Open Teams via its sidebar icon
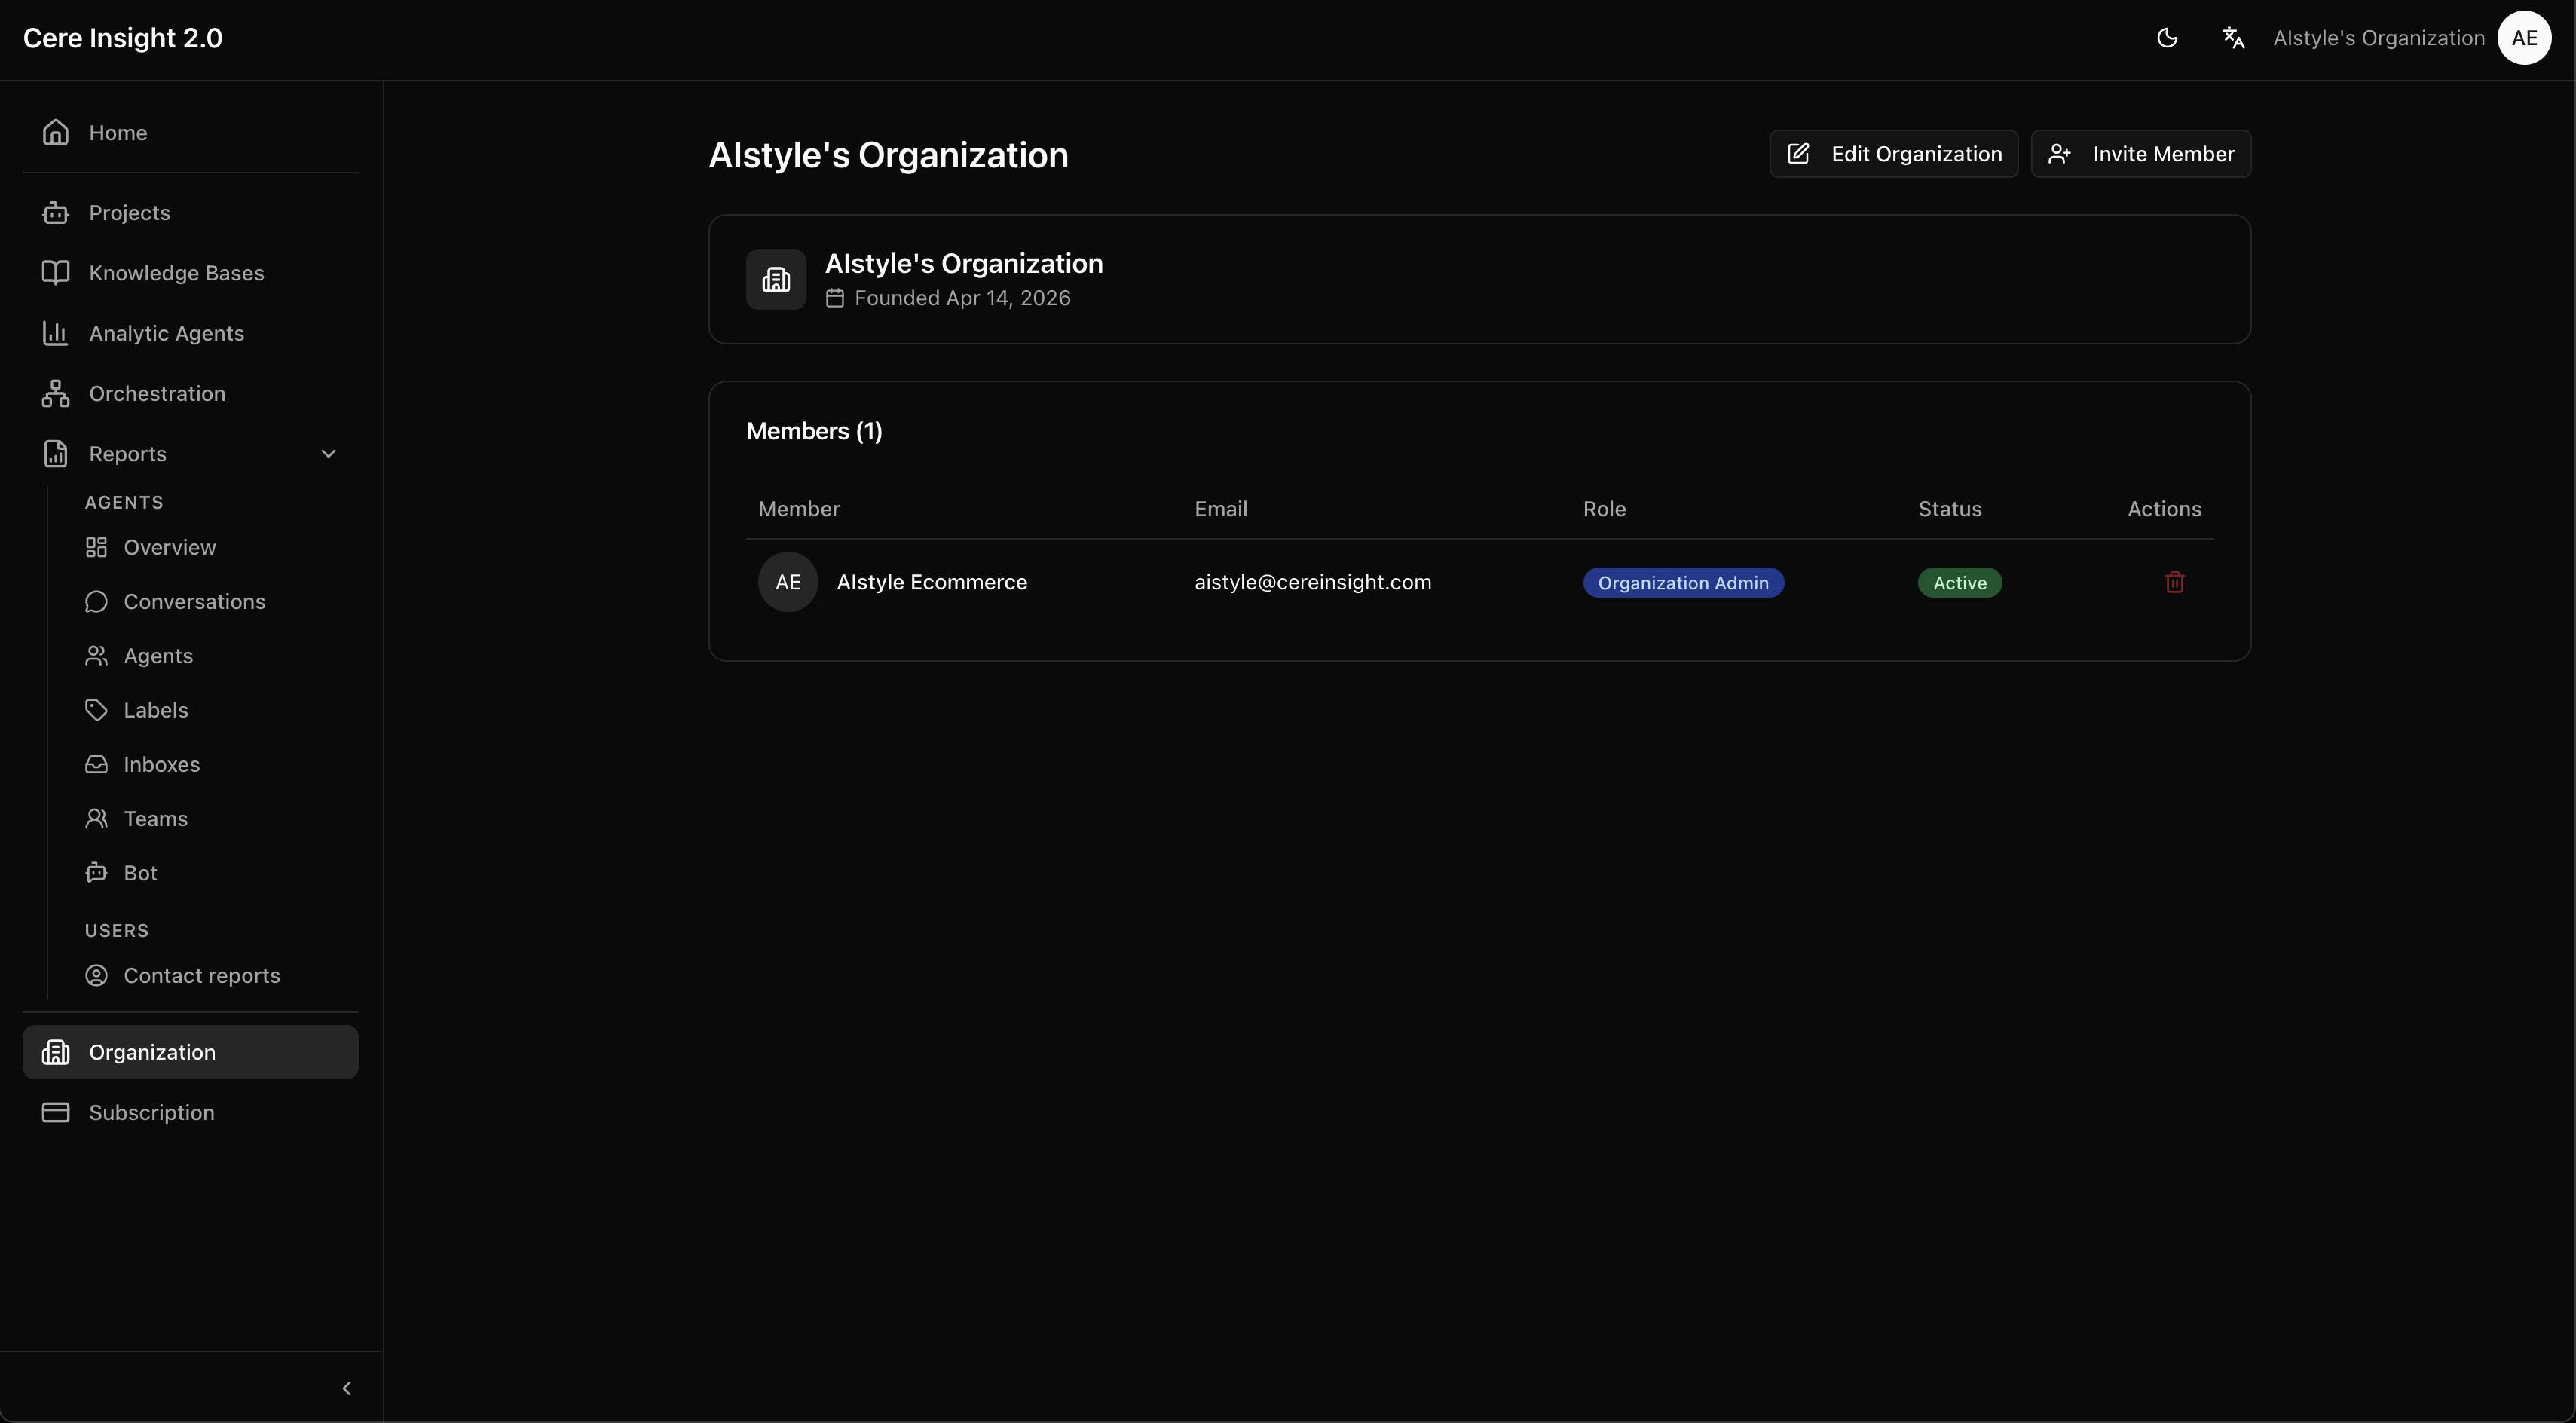2576x1423 pixels. click(97, 818)
